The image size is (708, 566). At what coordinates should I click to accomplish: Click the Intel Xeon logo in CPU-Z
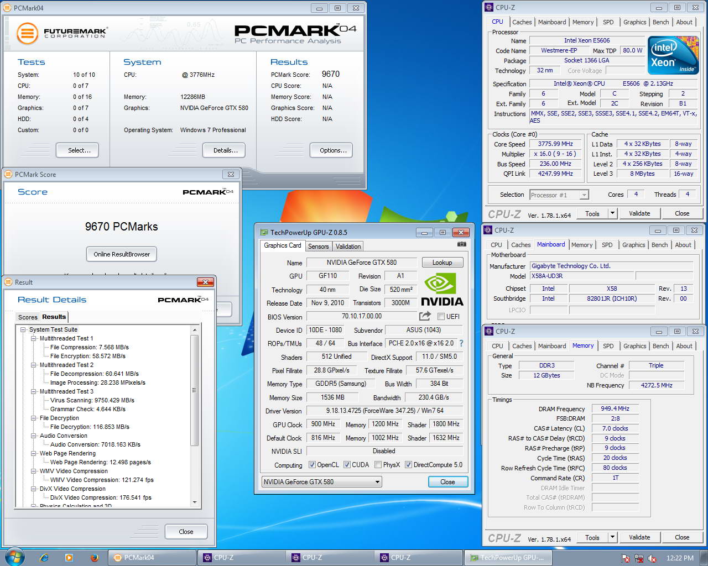pyautogui.click(x=673, y=55)
